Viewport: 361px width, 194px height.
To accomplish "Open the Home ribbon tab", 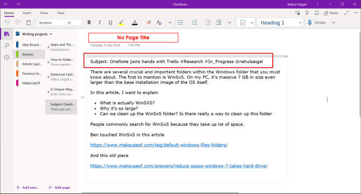I will (x=9, y=13).
